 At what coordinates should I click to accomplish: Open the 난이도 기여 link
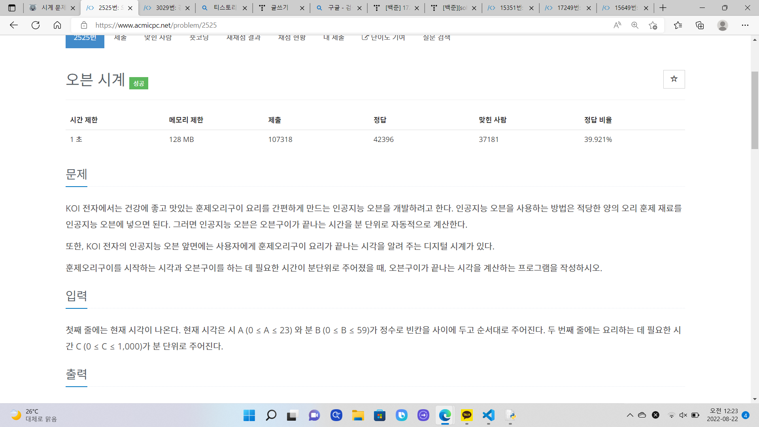[x=383, y=38]
